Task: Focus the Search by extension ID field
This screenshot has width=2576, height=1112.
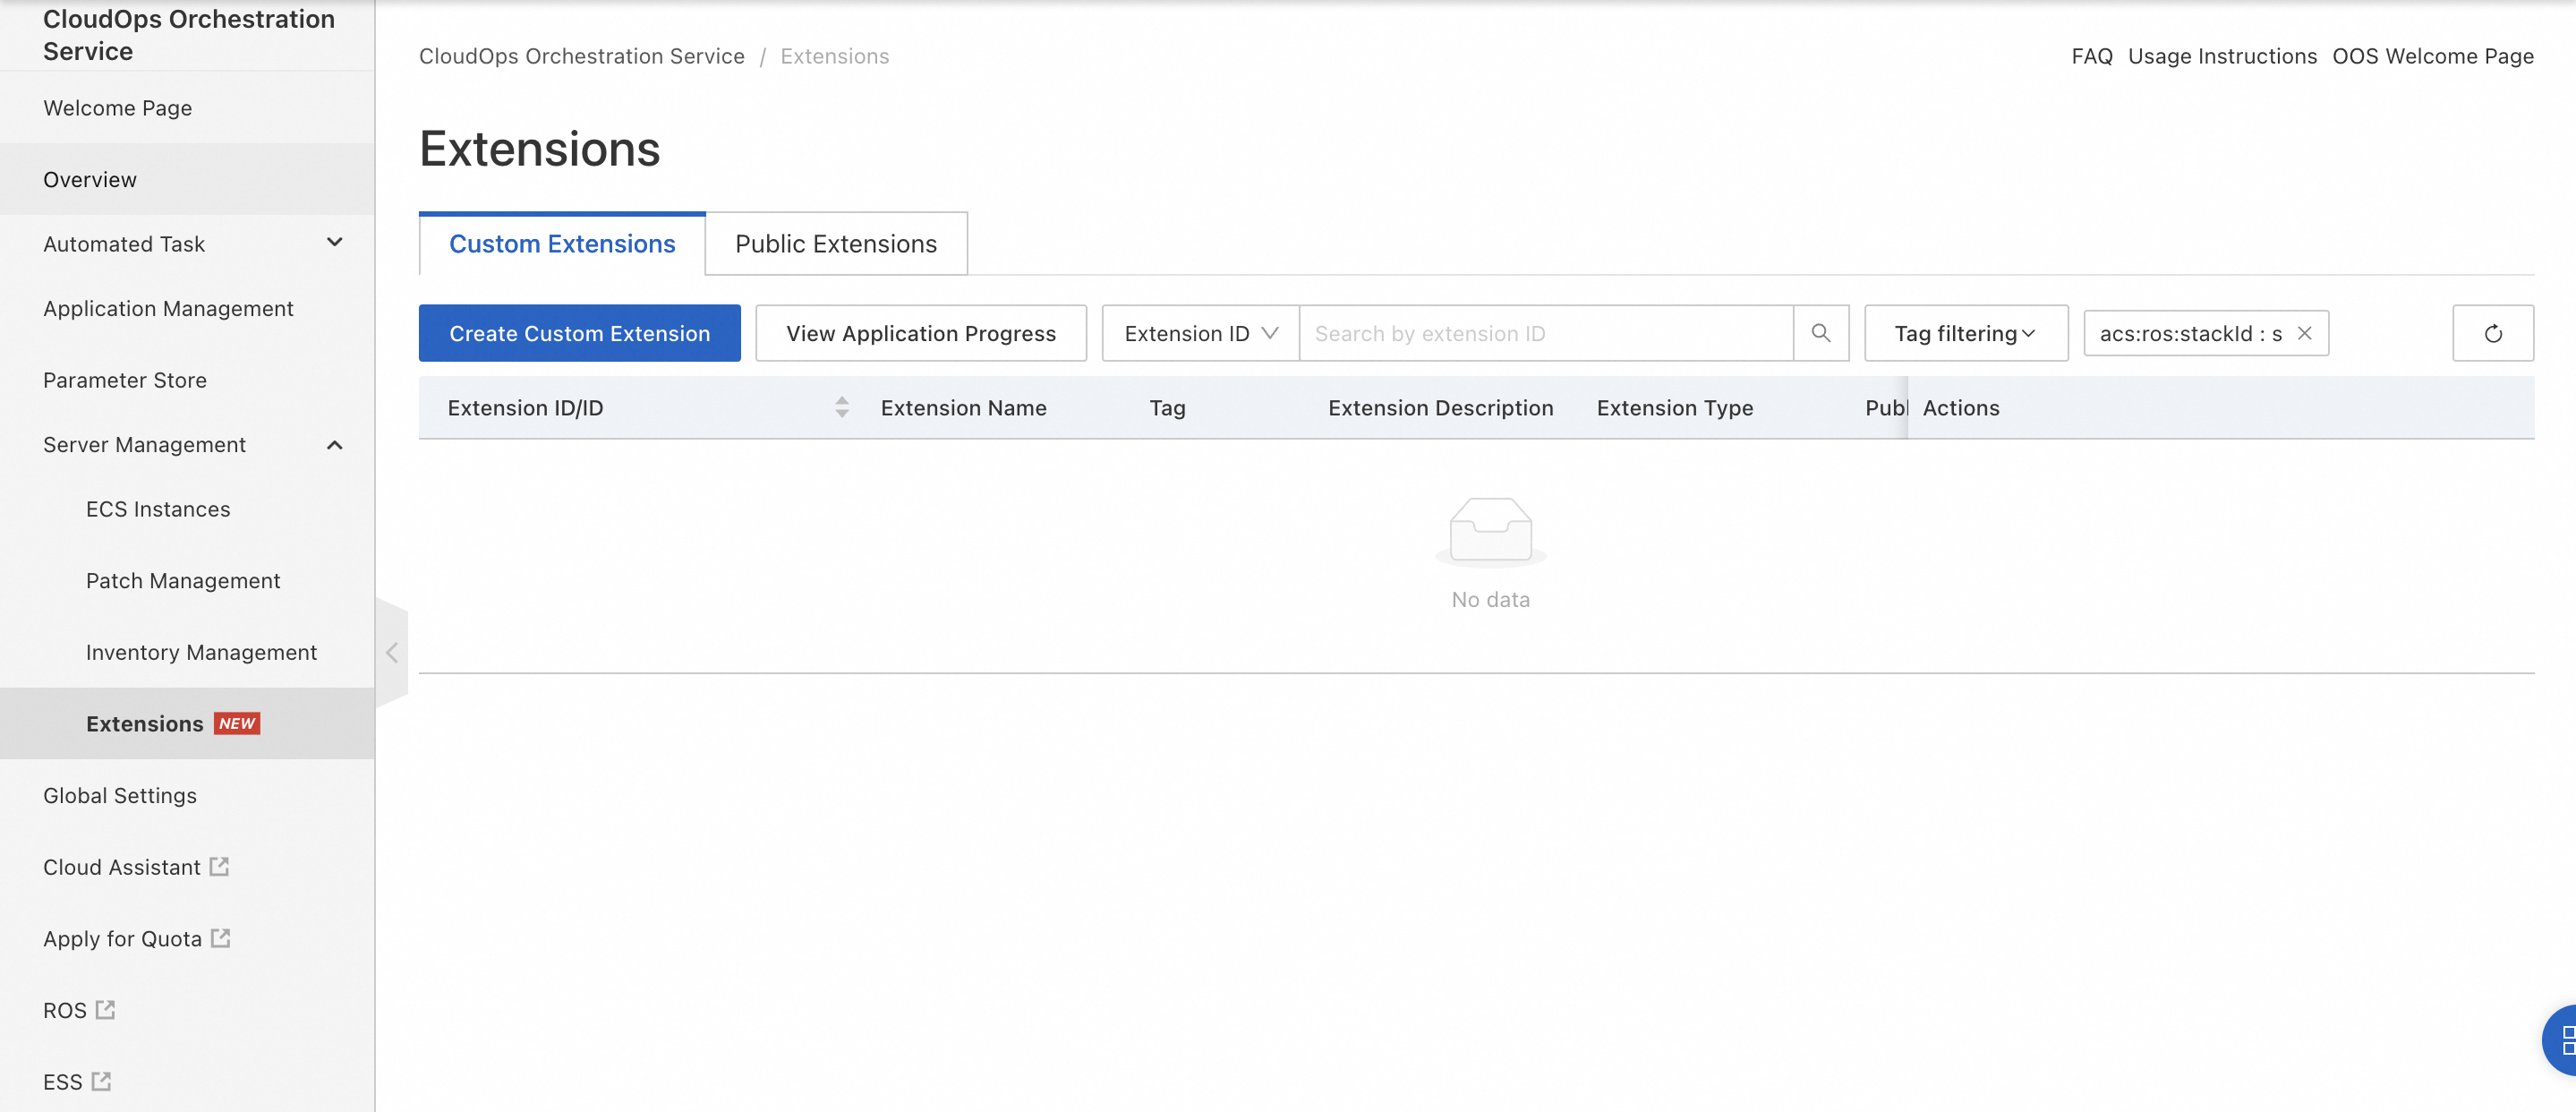Action: [x=1544, y=333]
